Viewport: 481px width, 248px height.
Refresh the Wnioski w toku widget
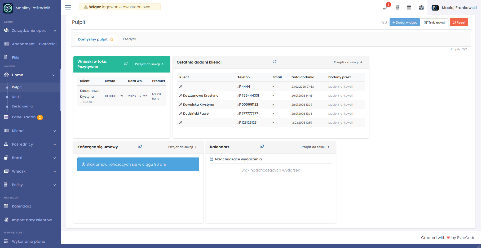[126, 64]
